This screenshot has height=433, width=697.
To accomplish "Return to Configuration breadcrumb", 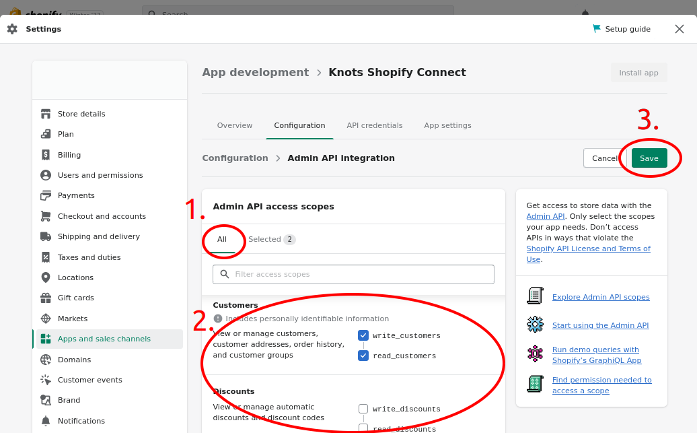I will [x=235, y=158].
